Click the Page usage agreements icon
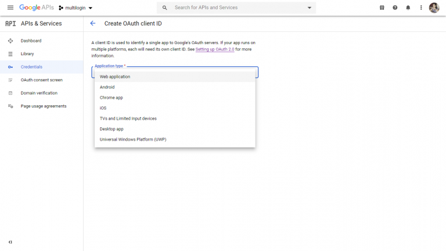The height and width of the screenshot is (251, 446). tap(10, 106)
